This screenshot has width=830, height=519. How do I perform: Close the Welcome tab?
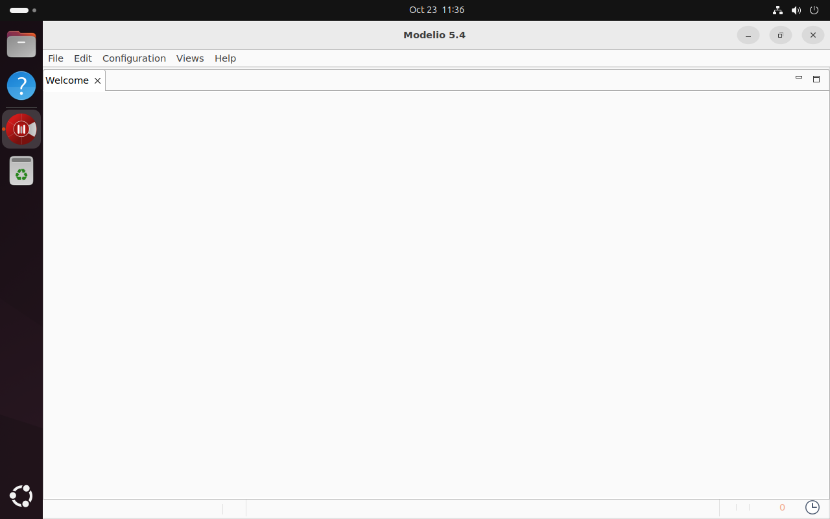97,81
